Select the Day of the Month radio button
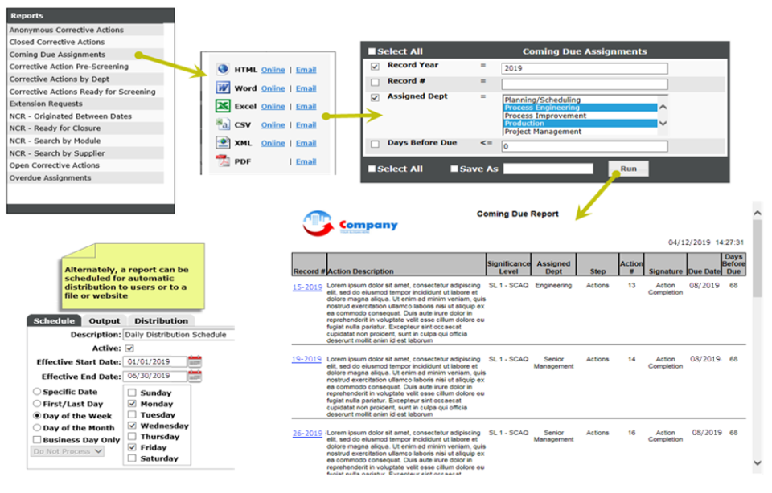The width and height of the screenshot is (772, 493). [36, 428]
